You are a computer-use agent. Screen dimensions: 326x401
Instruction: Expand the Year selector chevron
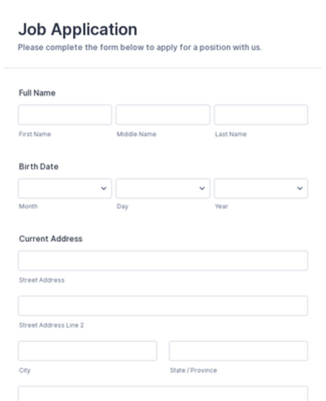click(300, 188)
